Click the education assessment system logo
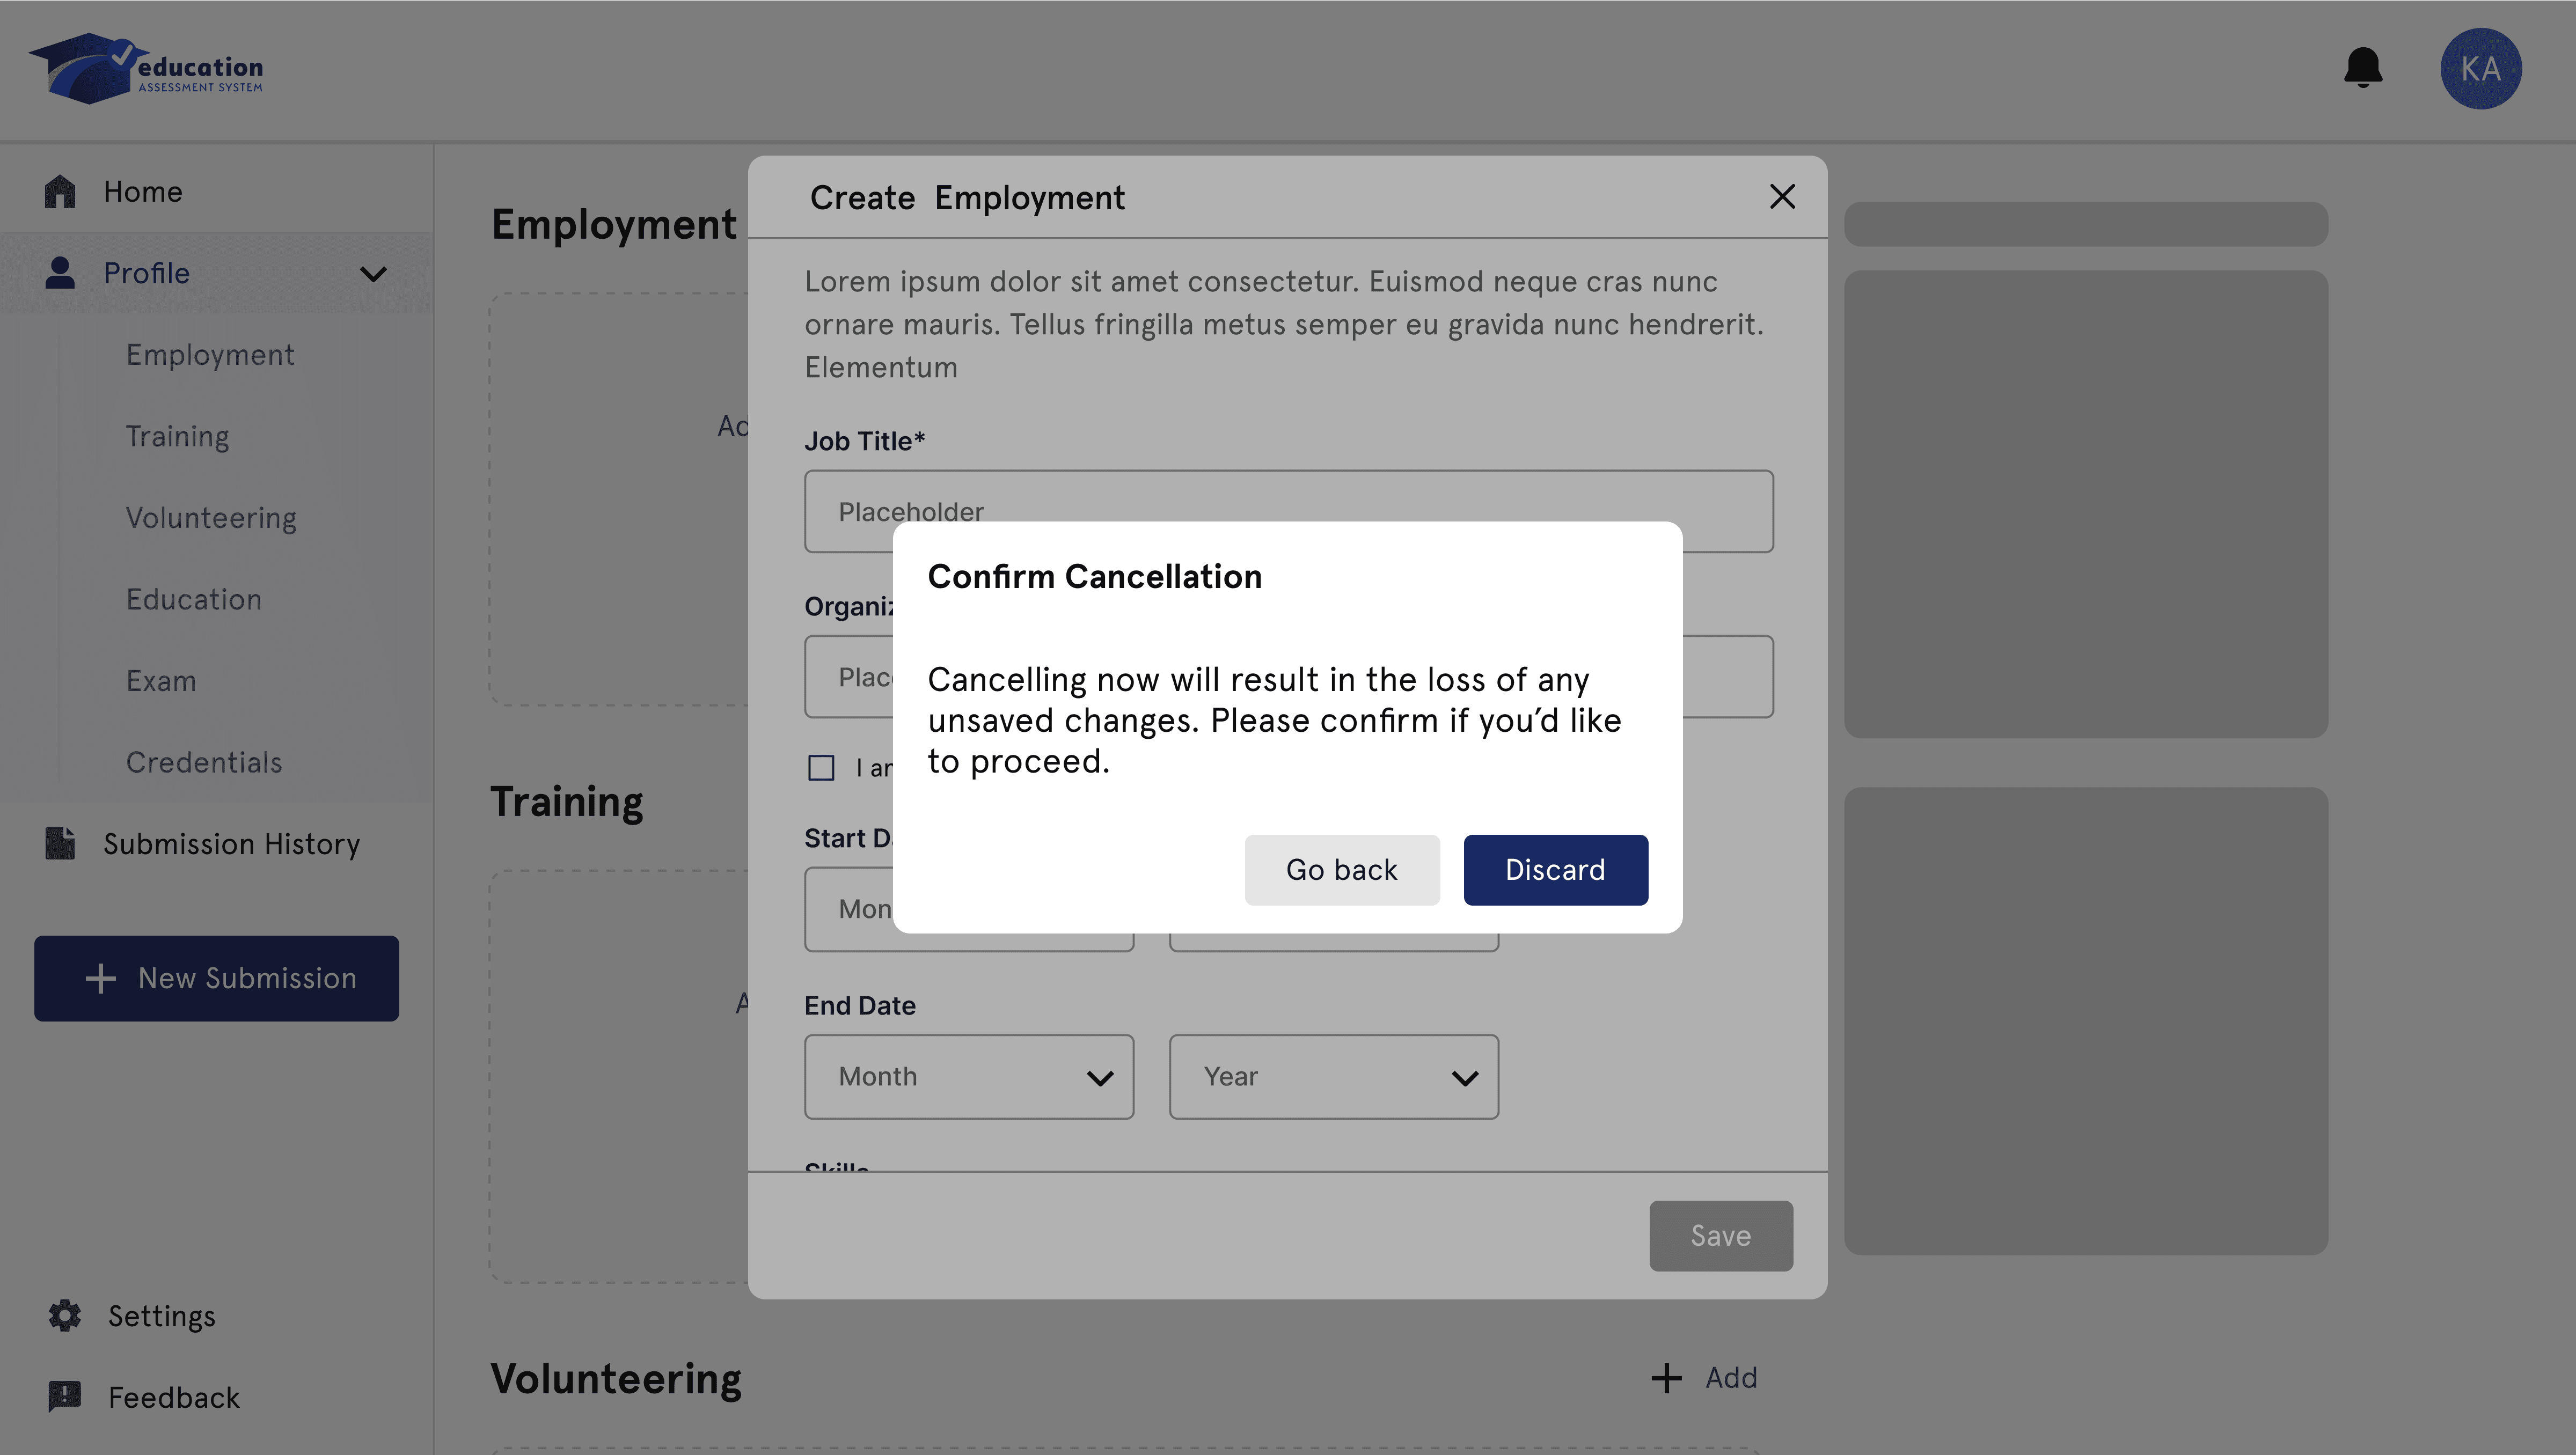Image resolution: width=2576 pixels, height=1455 pixels. click(146, 68)
